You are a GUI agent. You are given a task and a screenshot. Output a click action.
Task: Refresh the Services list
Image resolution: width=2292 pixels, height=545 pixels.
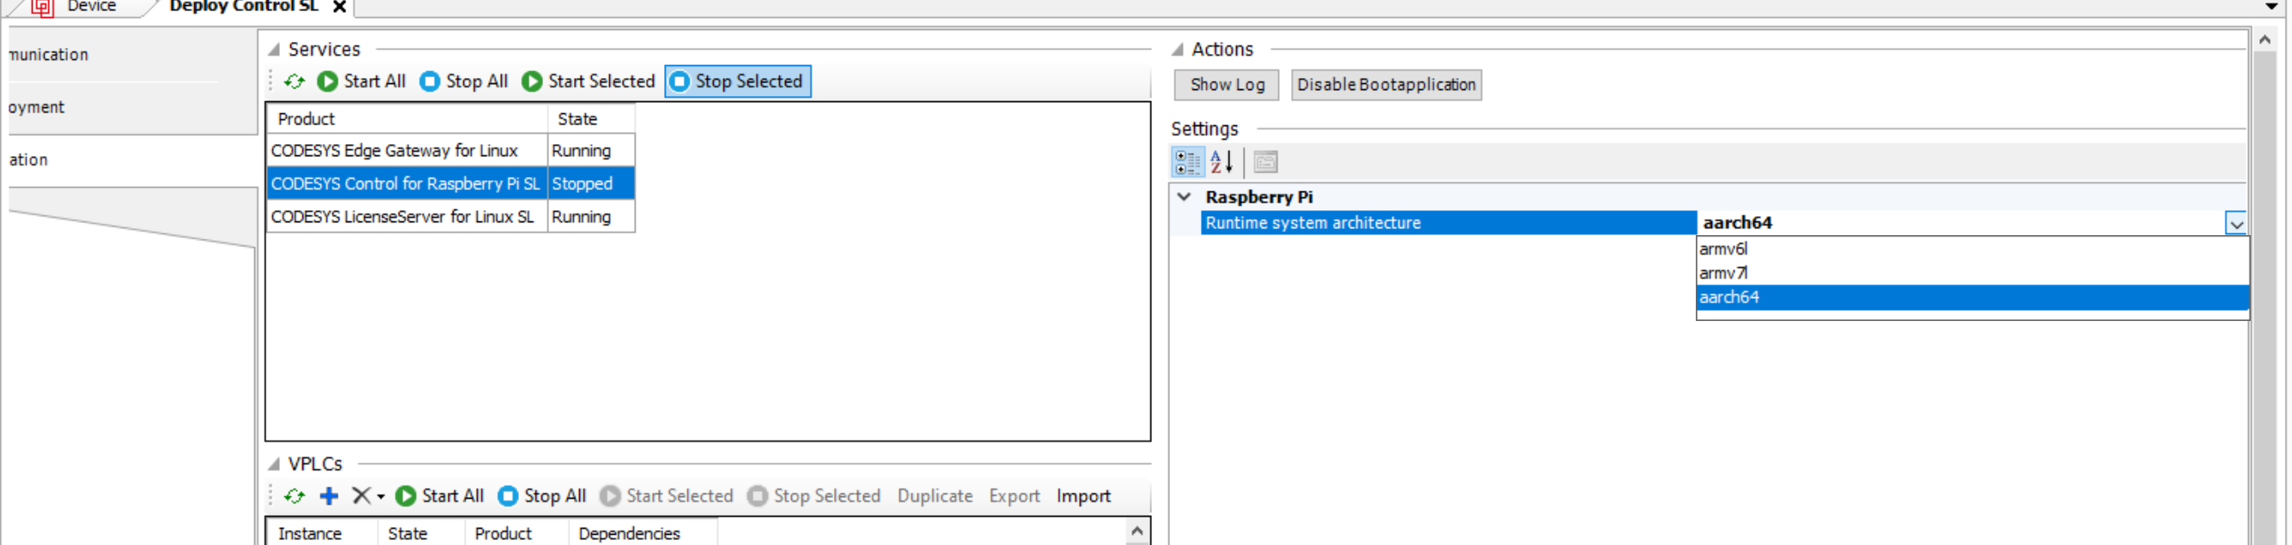click(x=295, y=82)
